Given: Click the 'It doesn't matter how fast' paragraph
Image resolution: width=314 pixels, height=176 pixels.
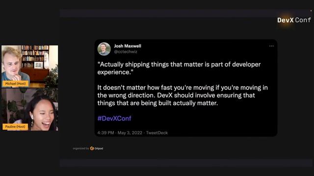Looking at the screenshot, I should coord(183,95).
